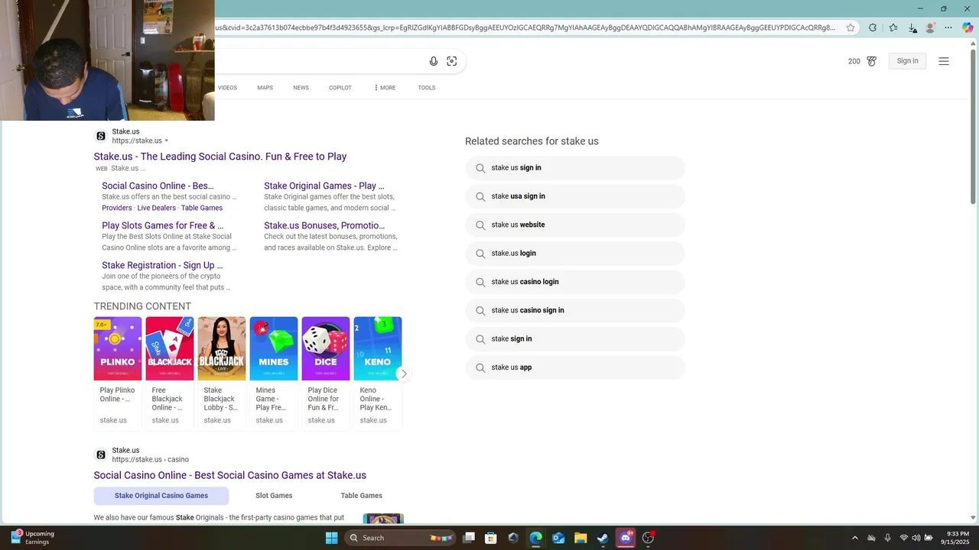Screen dimensions: 979x550
Task: Click the microphone voice search icon
Action: [434, 61]
